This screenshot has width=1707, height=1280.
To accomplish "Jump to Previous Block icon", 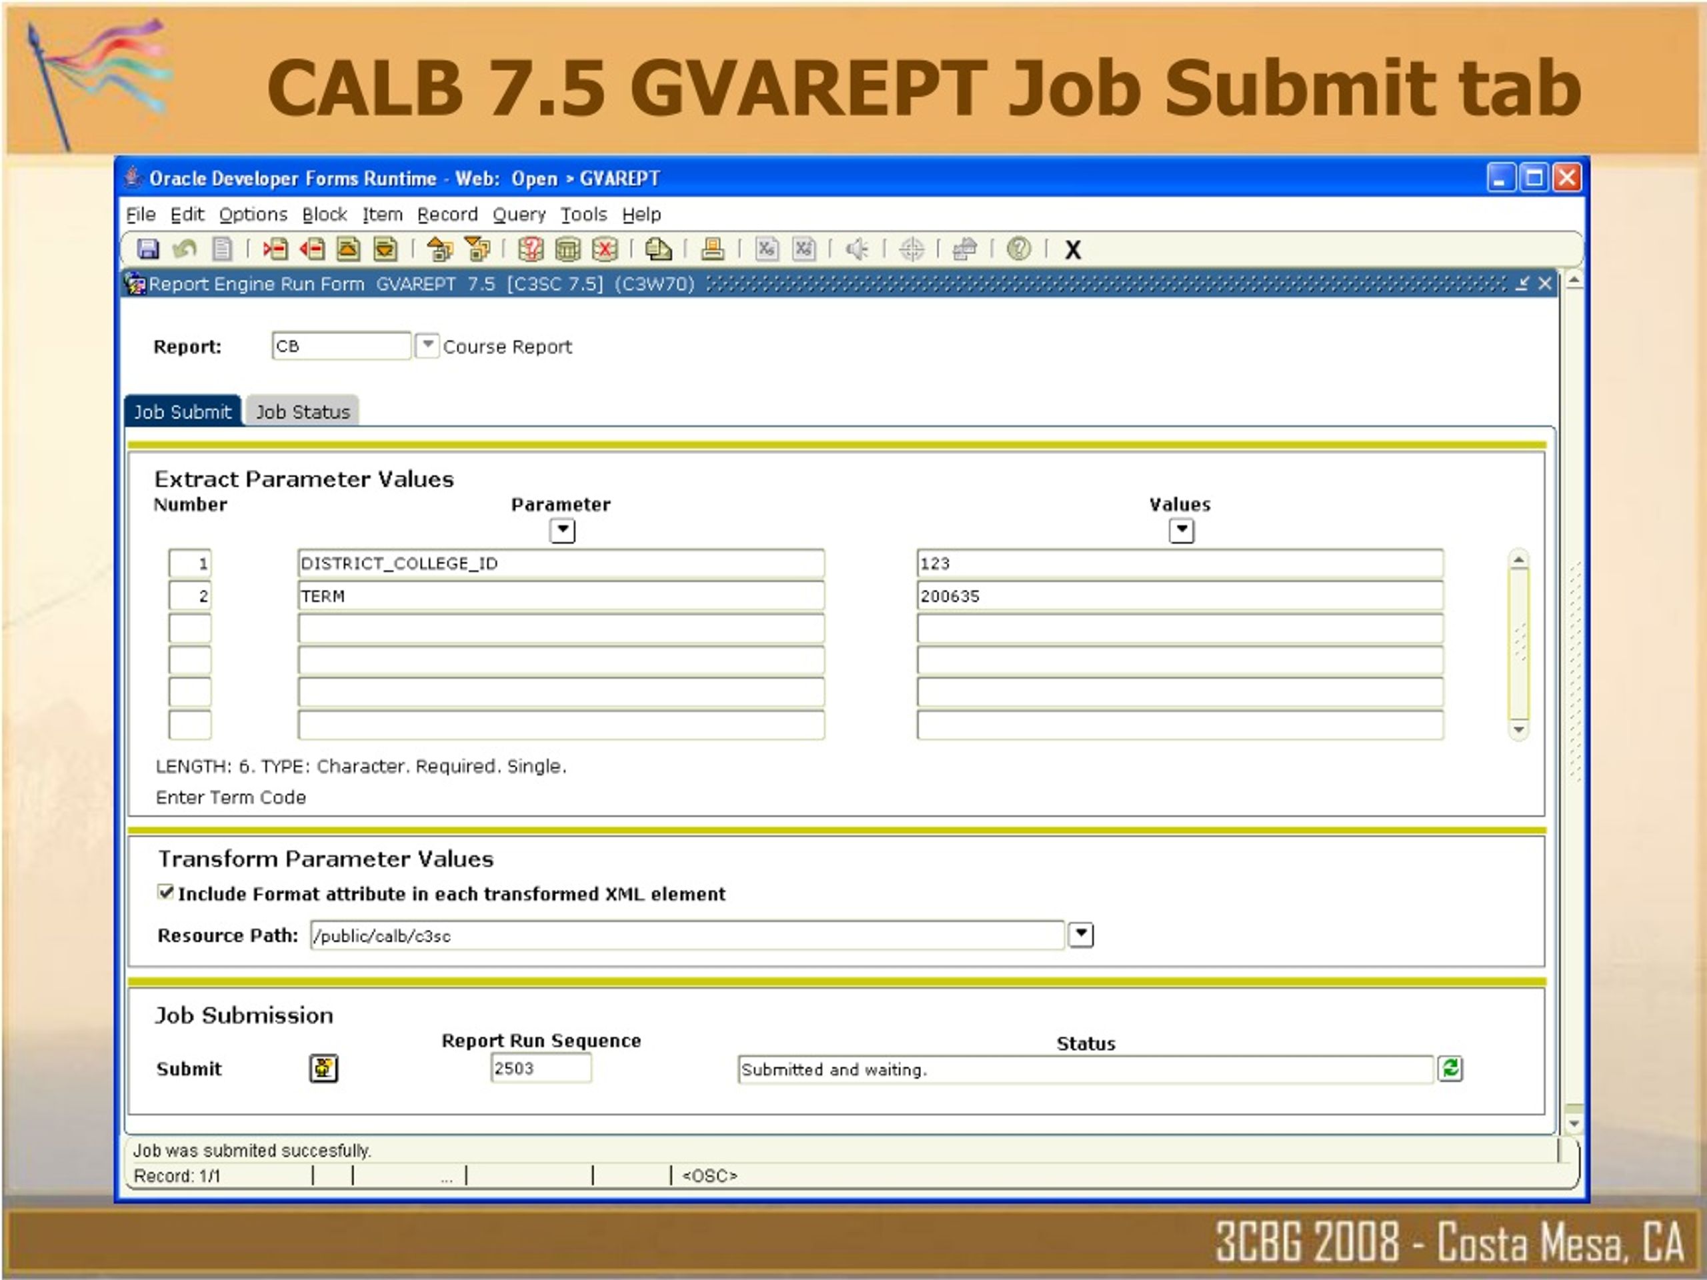I will (439, 249).
